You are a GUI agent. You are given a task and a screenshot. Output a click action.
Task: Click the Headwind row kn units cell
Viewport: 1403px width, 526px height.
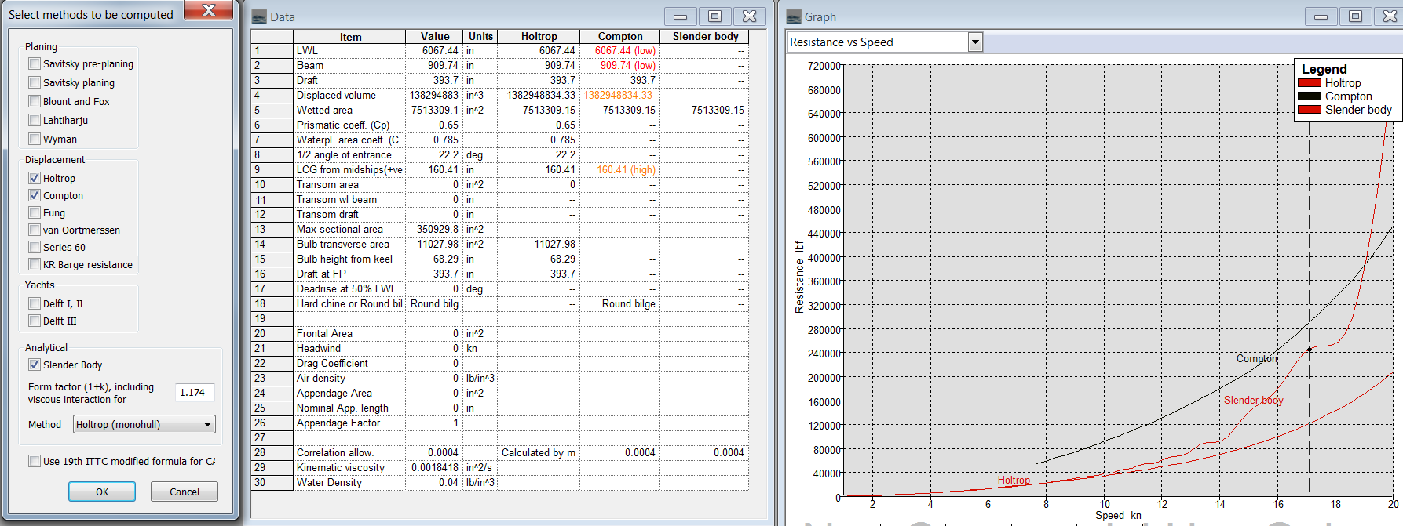pyautogui.click(x=480, y=349)
